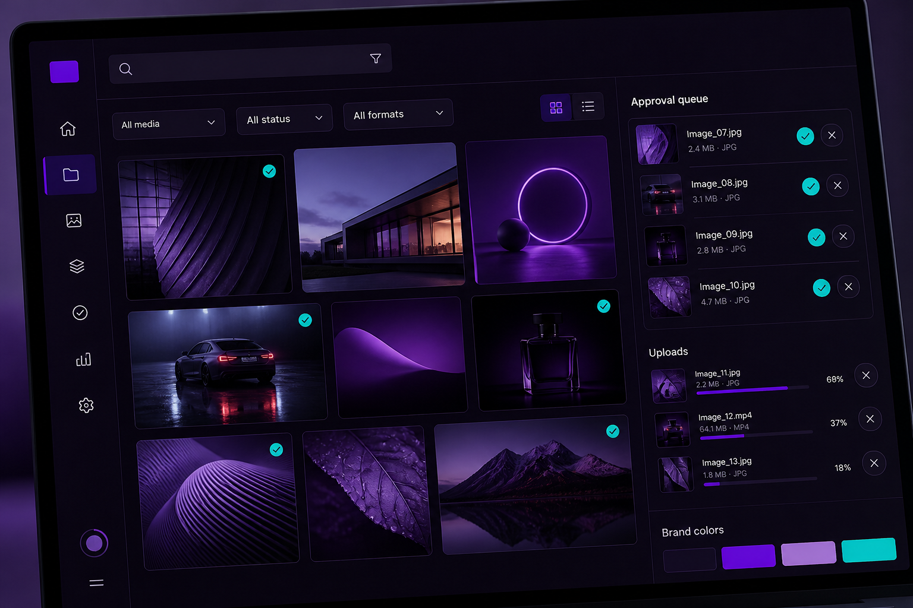The height and width of the screenshot is (608, 913).
Task: Pick the teal brand color swatch
Action: point(869,550)
